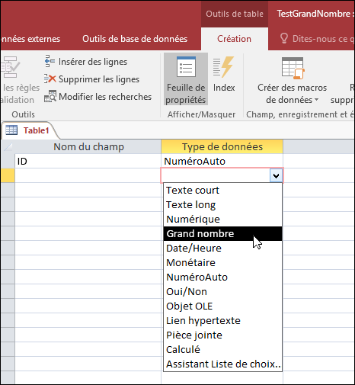This screenshot has height=385, width=355.
Task: Select the Table1 document tab
Action: coord(30,130)
